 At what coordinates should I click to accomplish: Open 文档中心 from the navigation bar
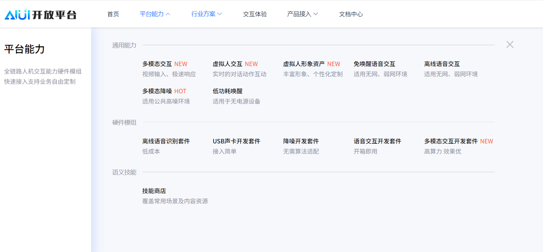click(351, 14)
